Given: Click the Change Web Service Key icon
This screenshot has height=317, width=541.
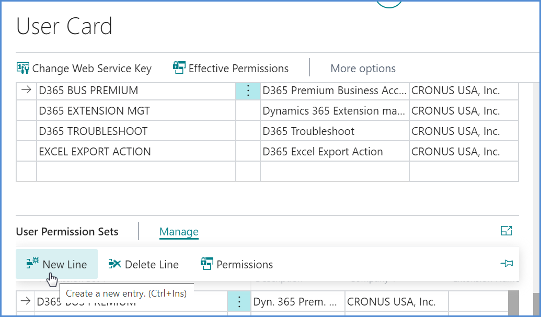Looking at the screenshot, I should pyautogui.click(x=23, y=68).
